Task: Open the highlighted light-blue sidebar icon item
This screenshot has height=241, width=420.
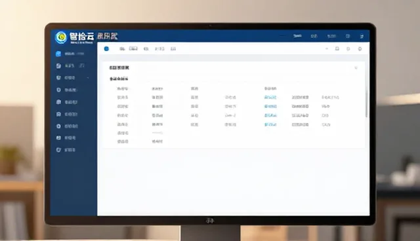Action: pos(58,54)
